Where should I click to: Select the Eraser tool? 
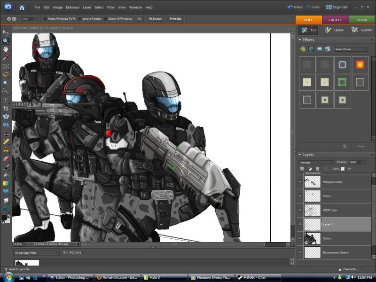point(6,158)
